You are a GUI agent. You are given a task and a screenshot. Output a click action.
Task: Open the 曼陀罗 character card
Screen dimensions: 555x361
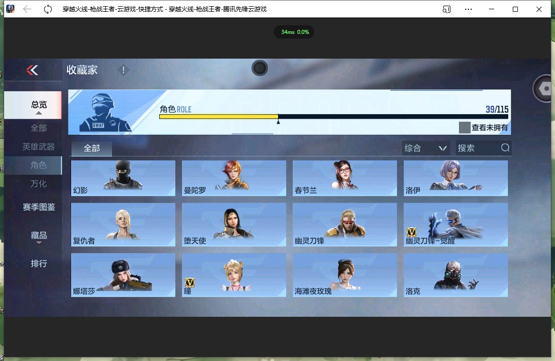234,178
